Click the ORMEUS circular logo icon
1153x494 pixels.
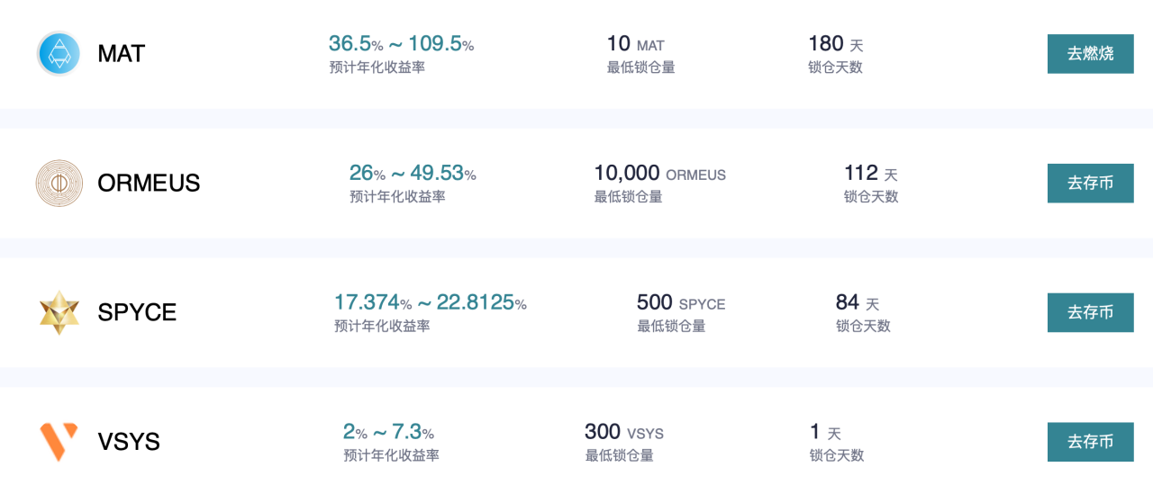click(59, 183)
